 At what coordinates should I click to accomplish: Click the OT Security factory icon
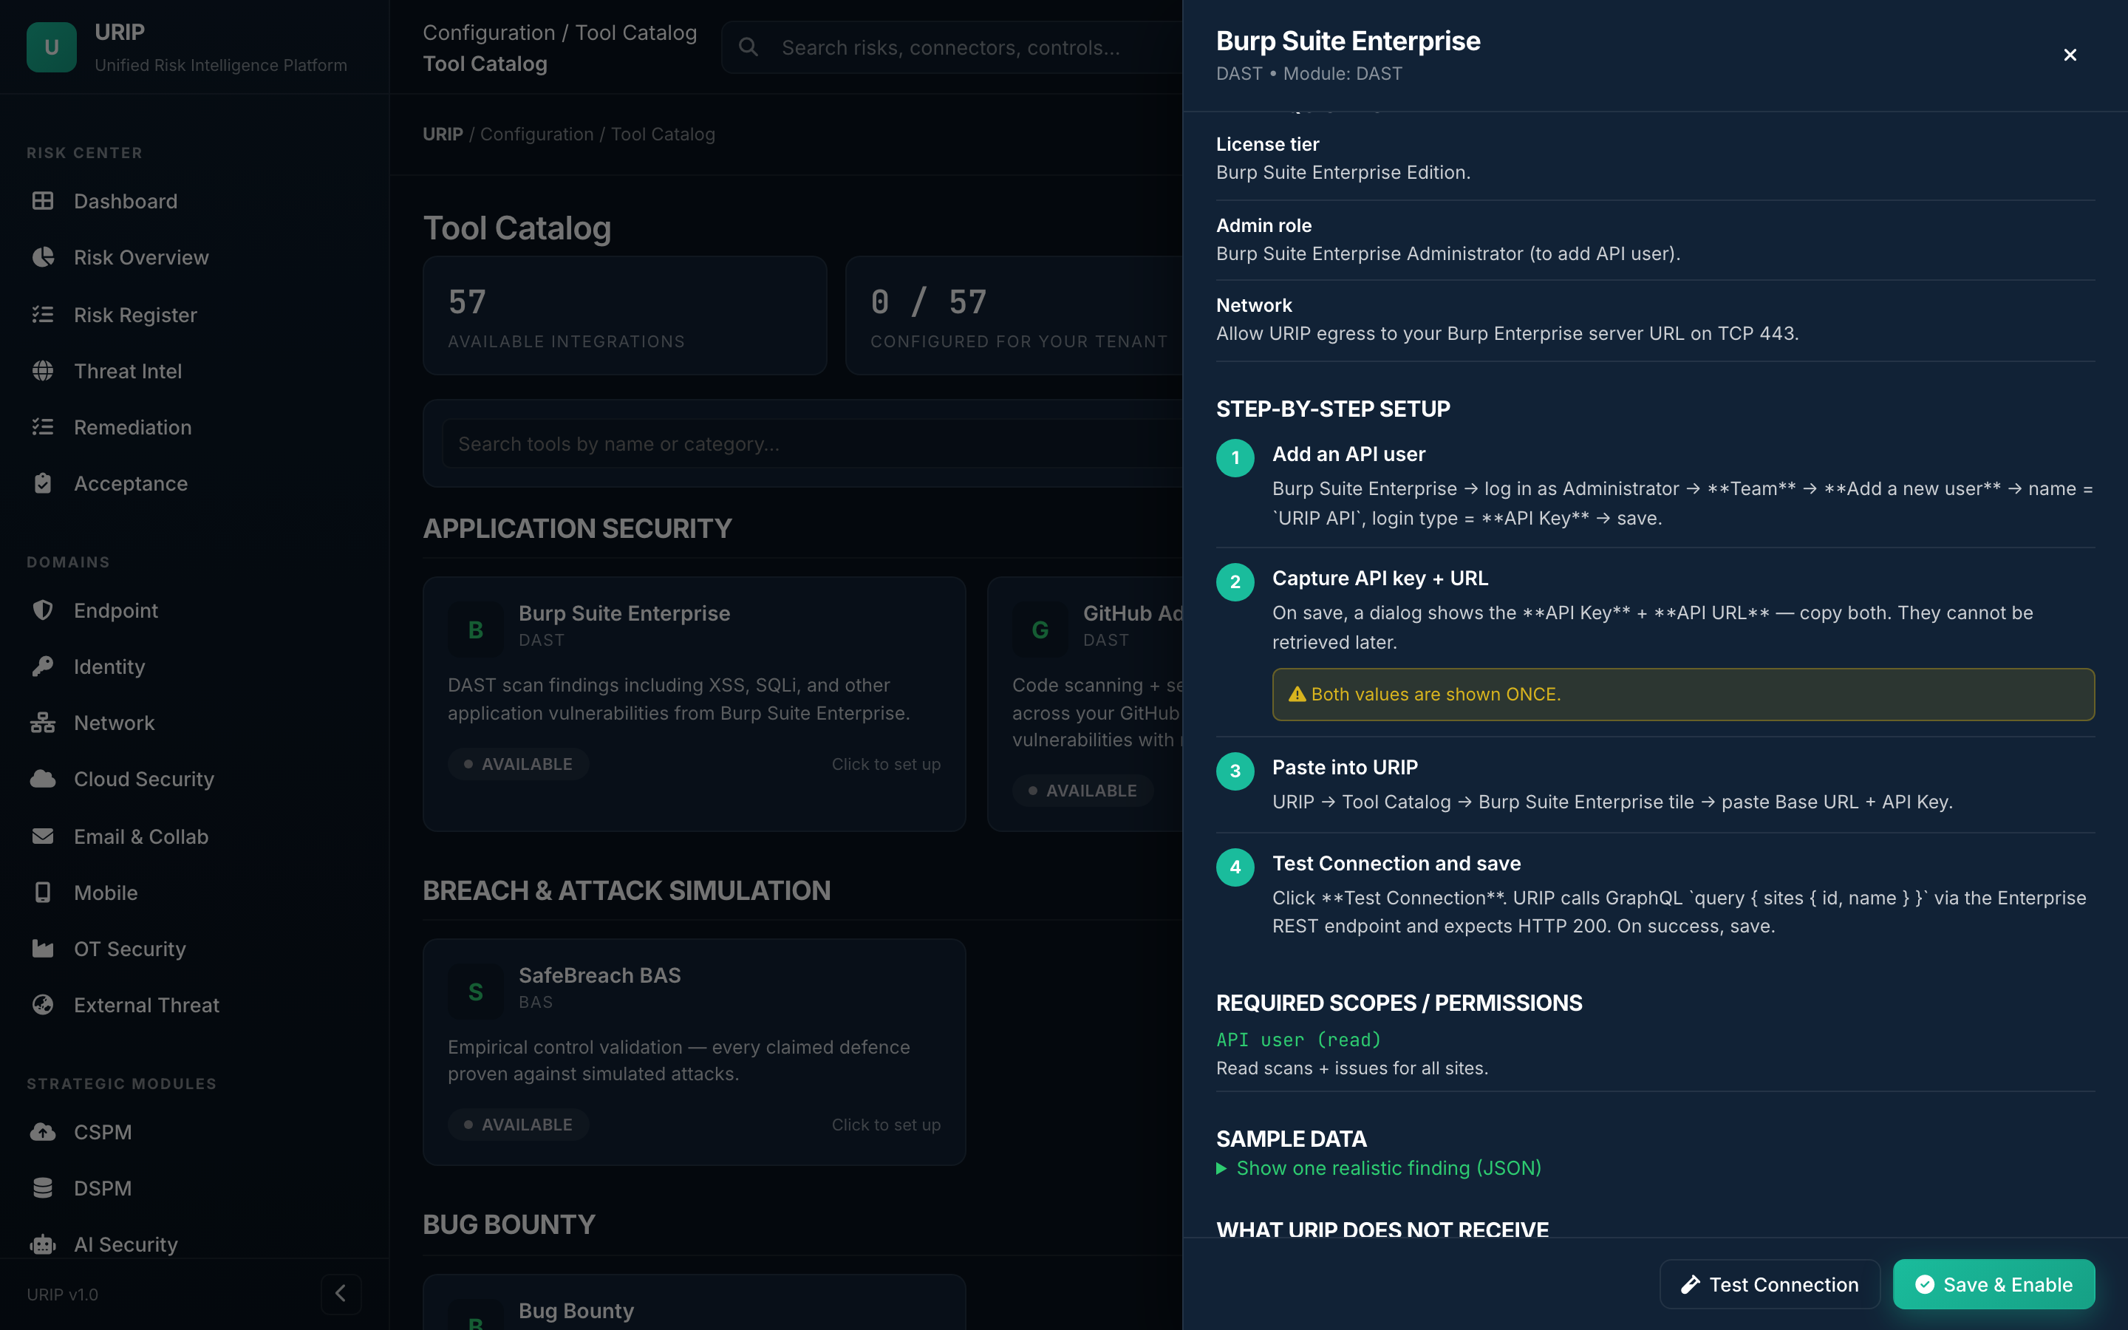43,948
